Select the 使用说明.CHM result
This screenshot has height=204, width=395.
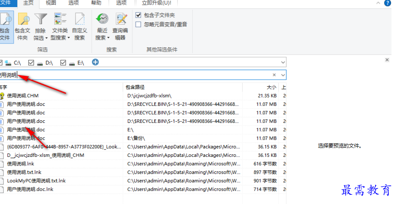coord(23,96)
